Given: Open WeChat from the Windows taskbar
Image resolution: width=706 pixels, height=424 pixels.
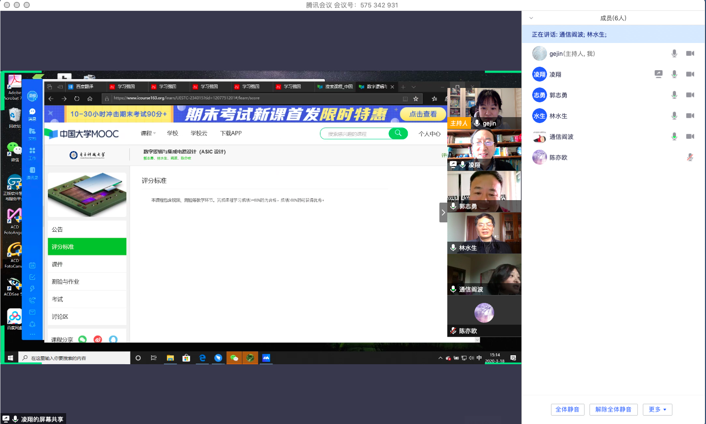Looking at the screenshot, I should coord(234,358).
